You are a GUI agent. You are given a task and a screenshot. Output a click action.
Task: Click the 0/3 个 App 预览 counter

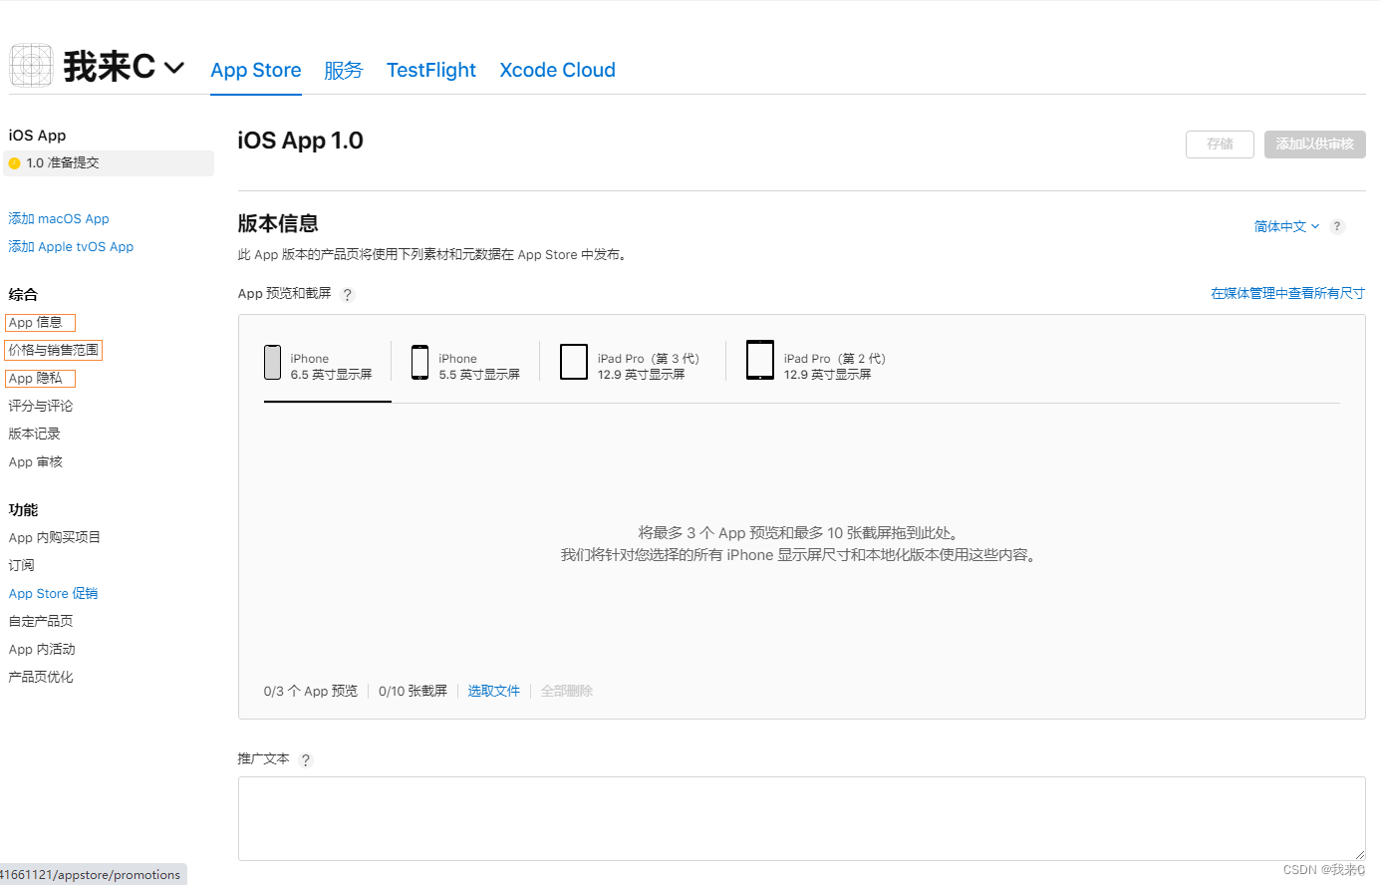tap(311, 691)
